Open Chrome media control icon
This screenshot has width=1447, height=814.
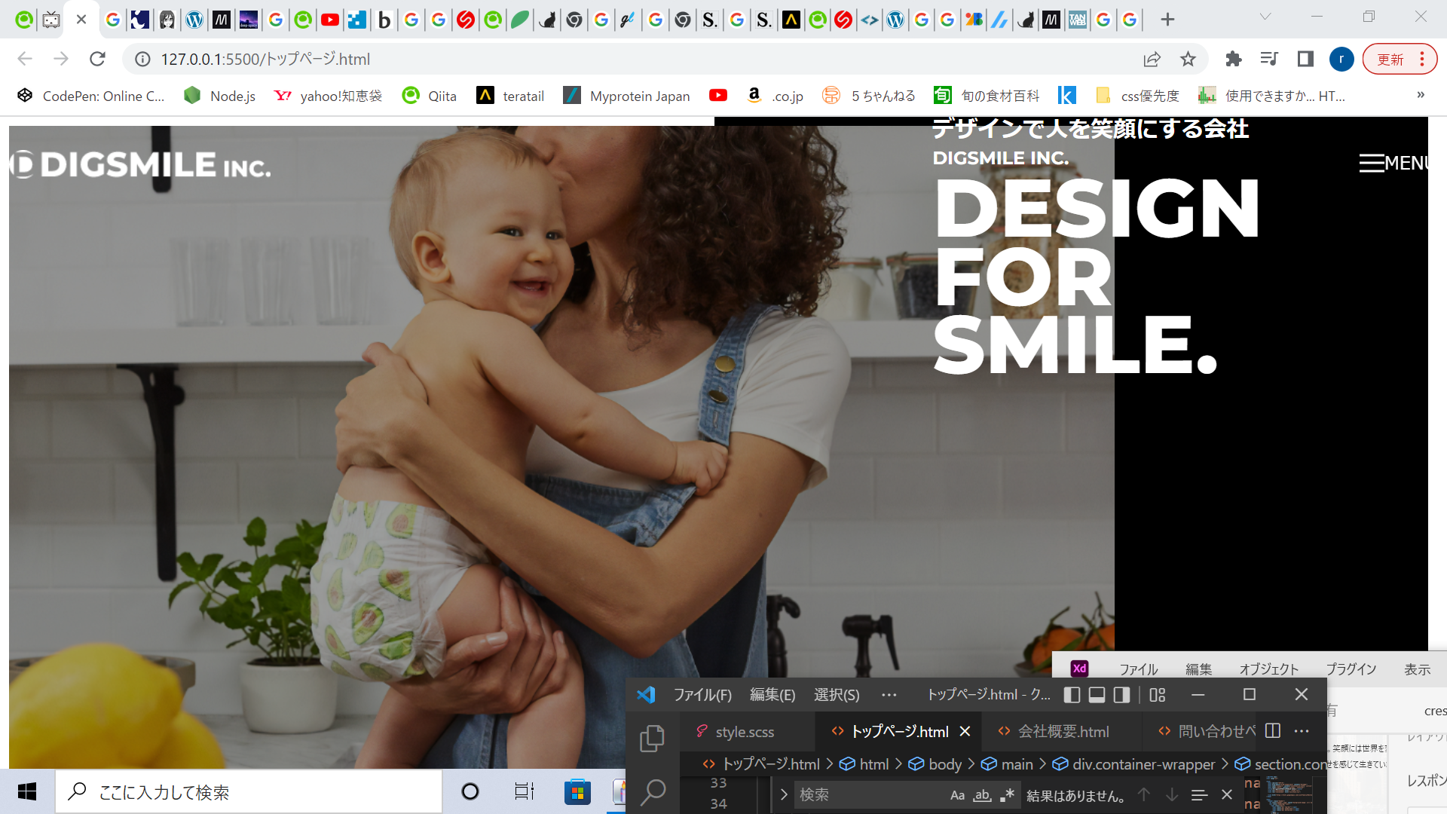coord(1269,59)
